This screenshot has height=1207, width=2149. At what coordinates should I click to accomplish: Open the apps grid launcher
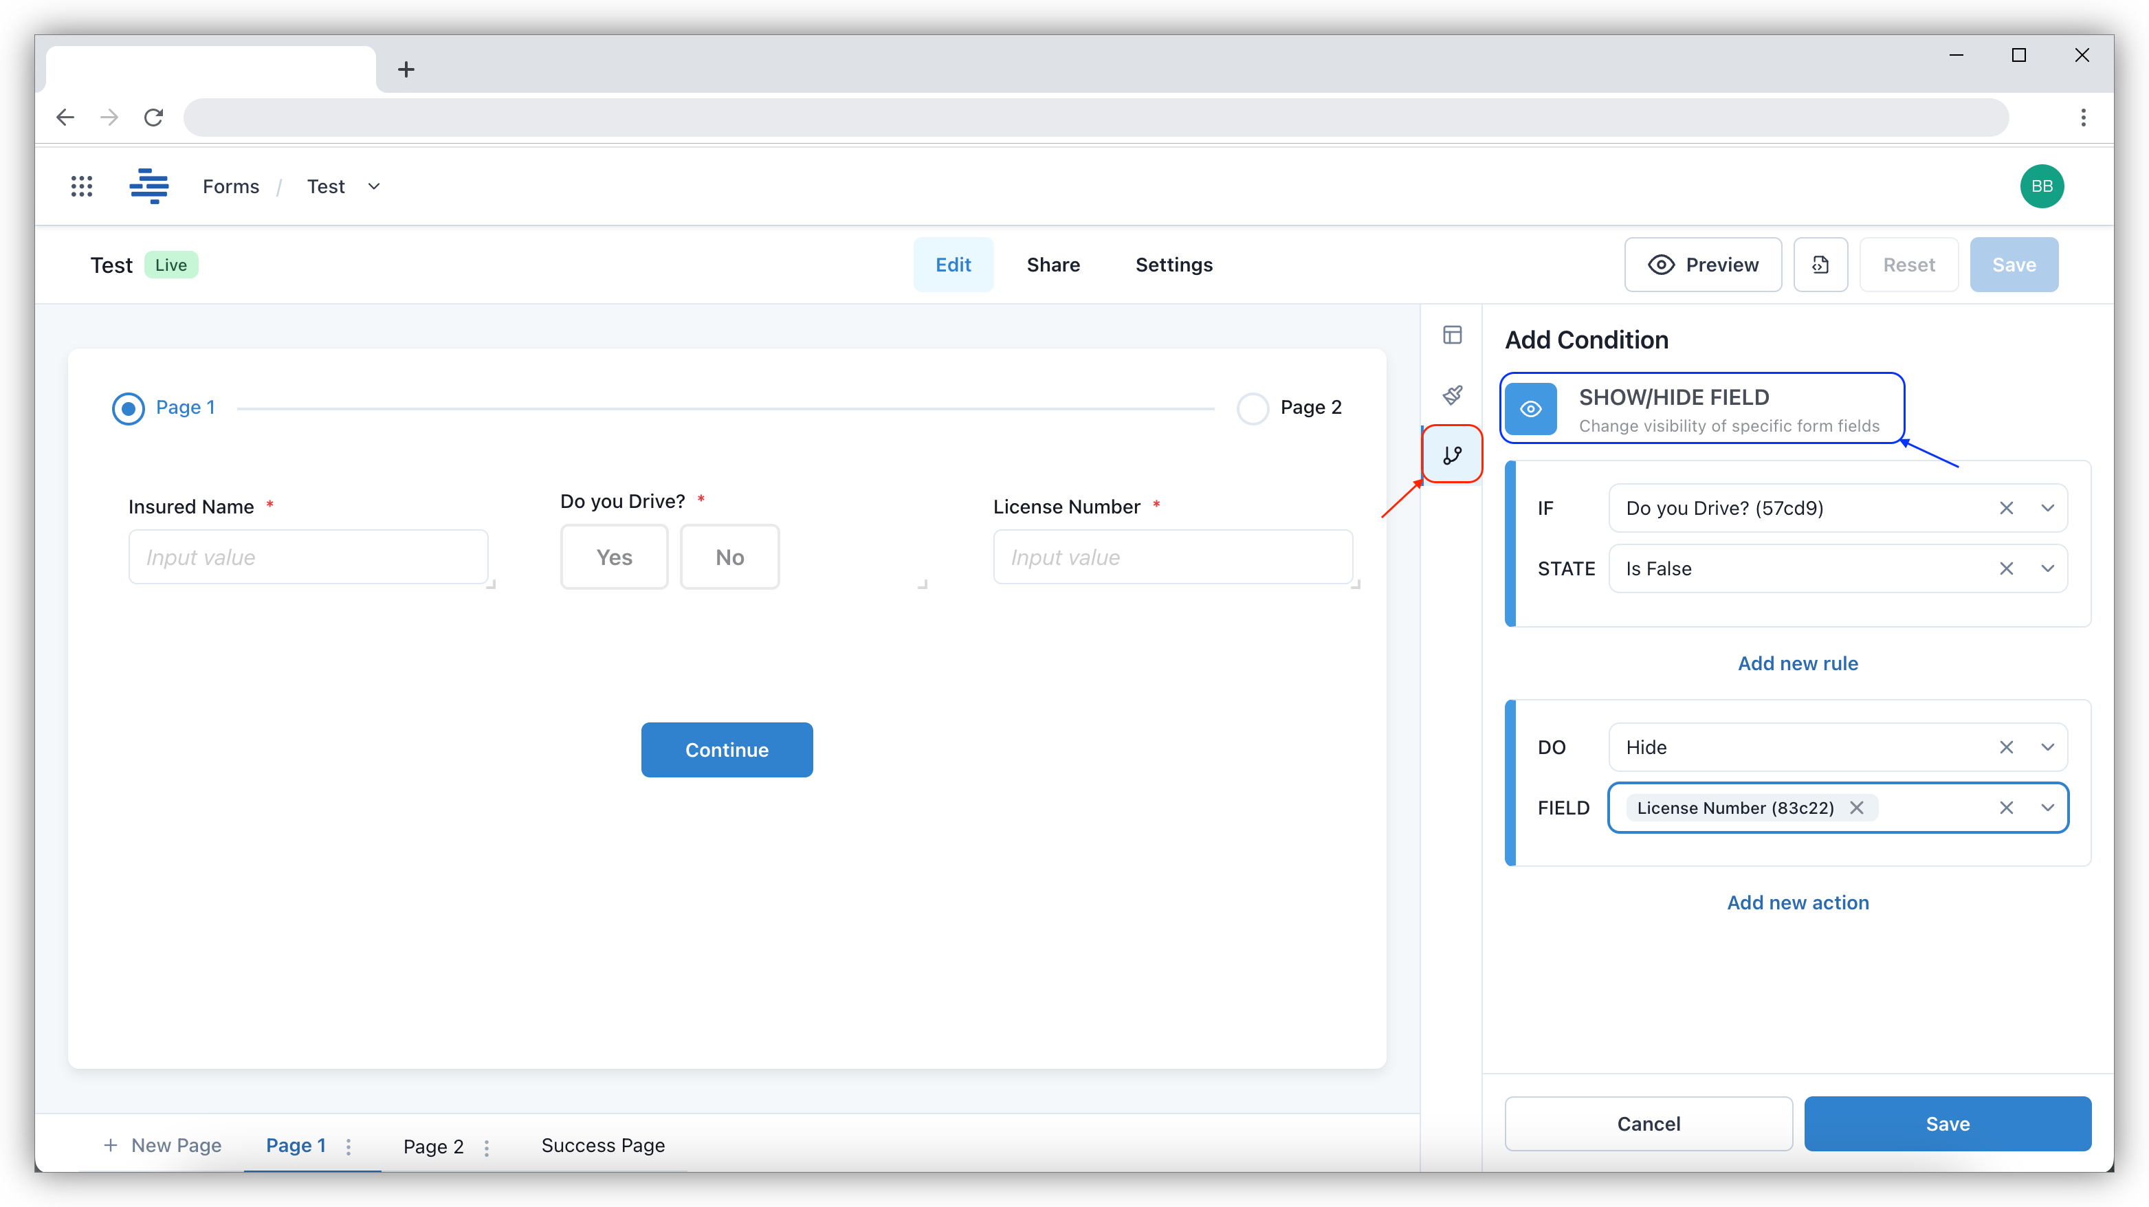(x=81, y=186)
